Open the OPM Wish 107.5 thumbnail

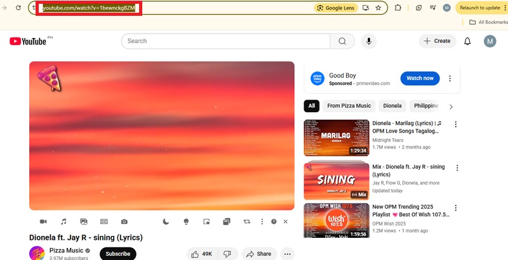point(337,221)
